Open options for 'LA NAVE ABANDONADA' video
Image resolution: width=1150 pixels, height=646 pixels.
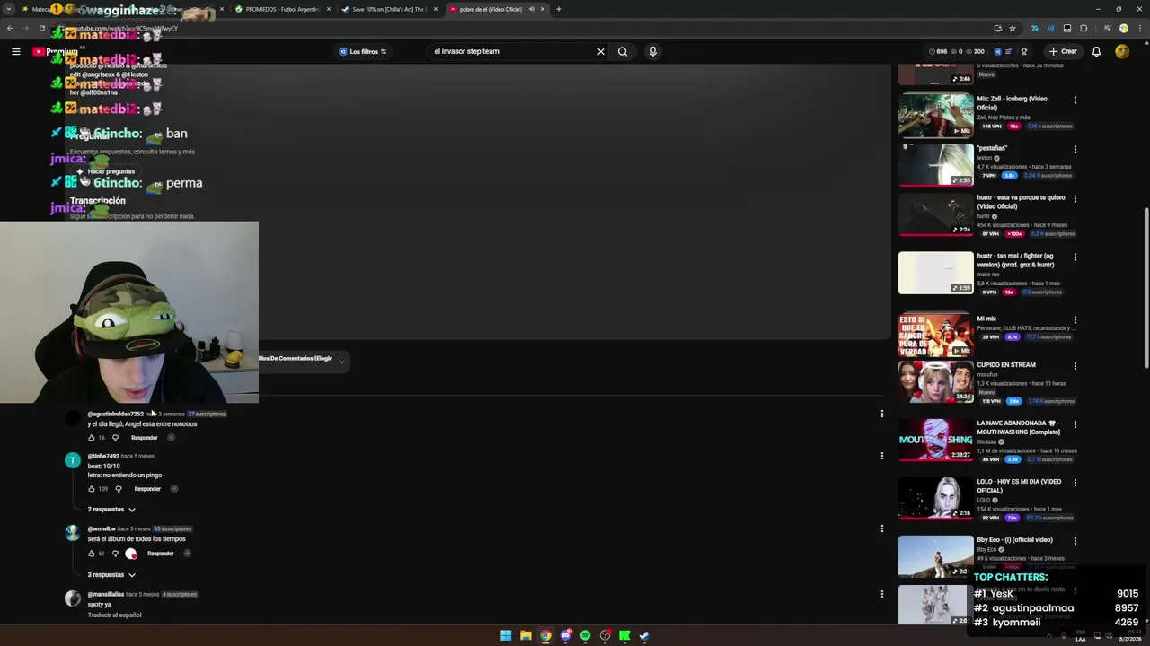pos(1075,424)
